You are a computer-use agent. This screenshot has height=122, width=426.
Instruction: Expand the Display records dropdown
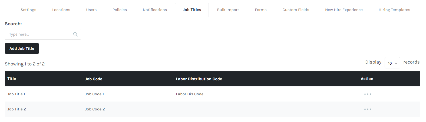(392, 63)
